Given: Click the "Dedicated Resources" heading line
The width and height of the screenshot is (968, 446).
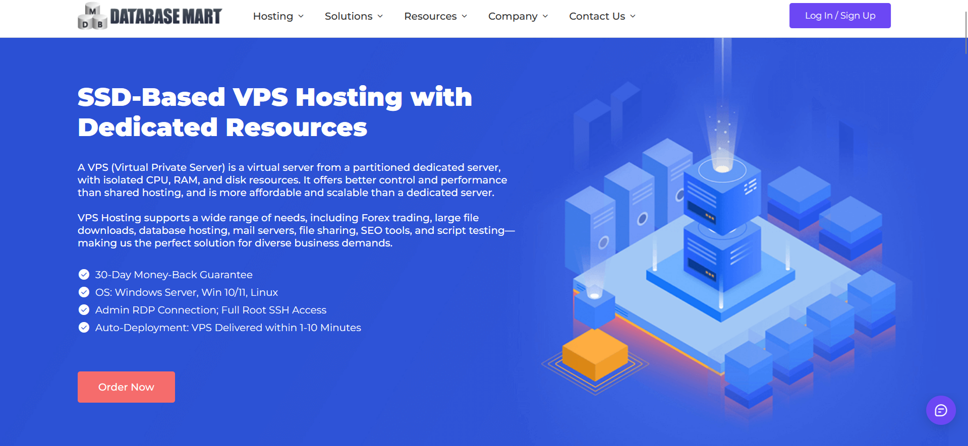Looking at the screenshot, I should [x=222, y=128].
